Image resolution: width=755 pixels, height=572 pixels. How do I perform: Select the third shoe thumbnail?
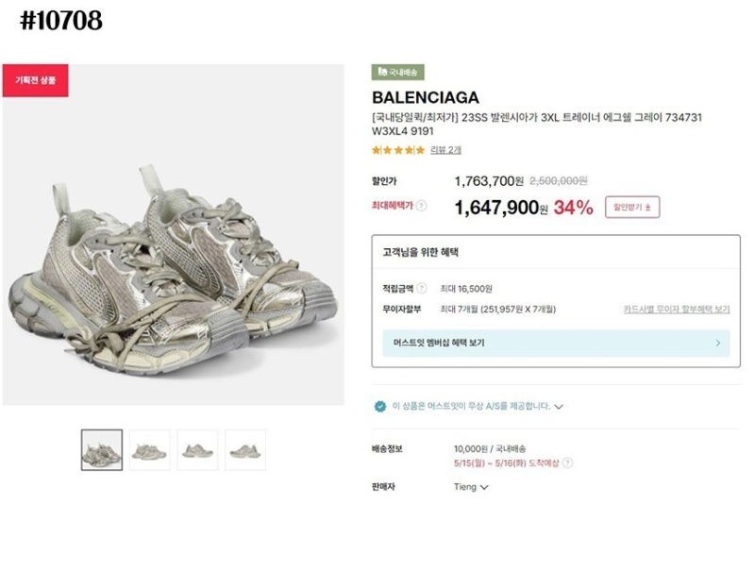(x=197, y=450)
